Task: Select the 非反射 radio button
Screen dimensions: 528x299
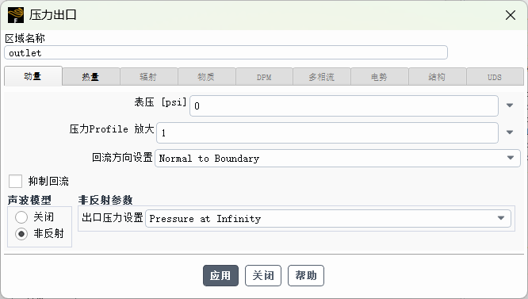Action: click(21, 234)
